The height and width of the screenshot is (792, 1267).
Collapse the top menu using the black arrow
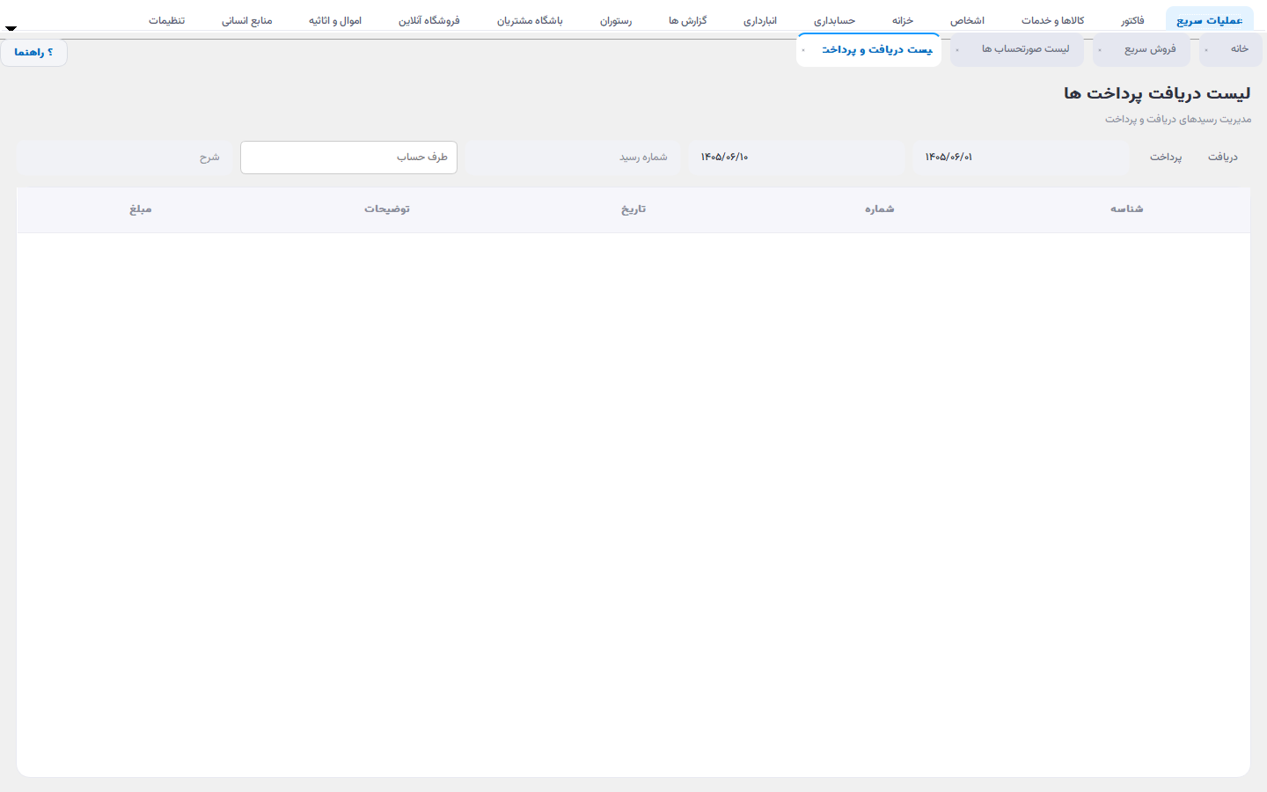tap(11, 28)
